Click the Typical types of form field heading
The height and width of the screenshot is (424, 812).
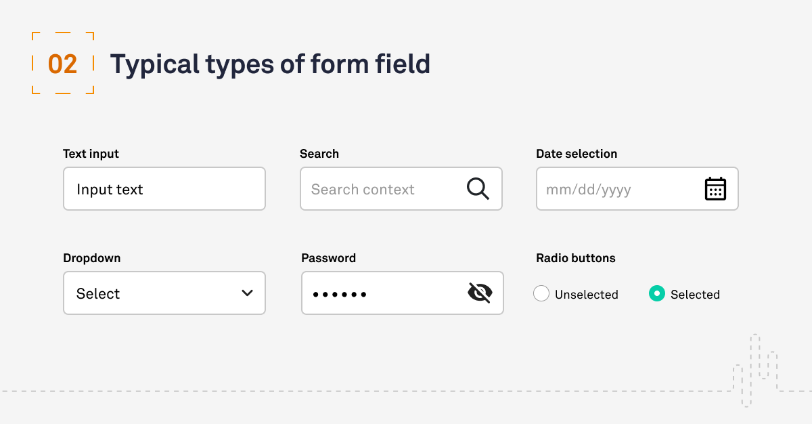pos(270,64)
